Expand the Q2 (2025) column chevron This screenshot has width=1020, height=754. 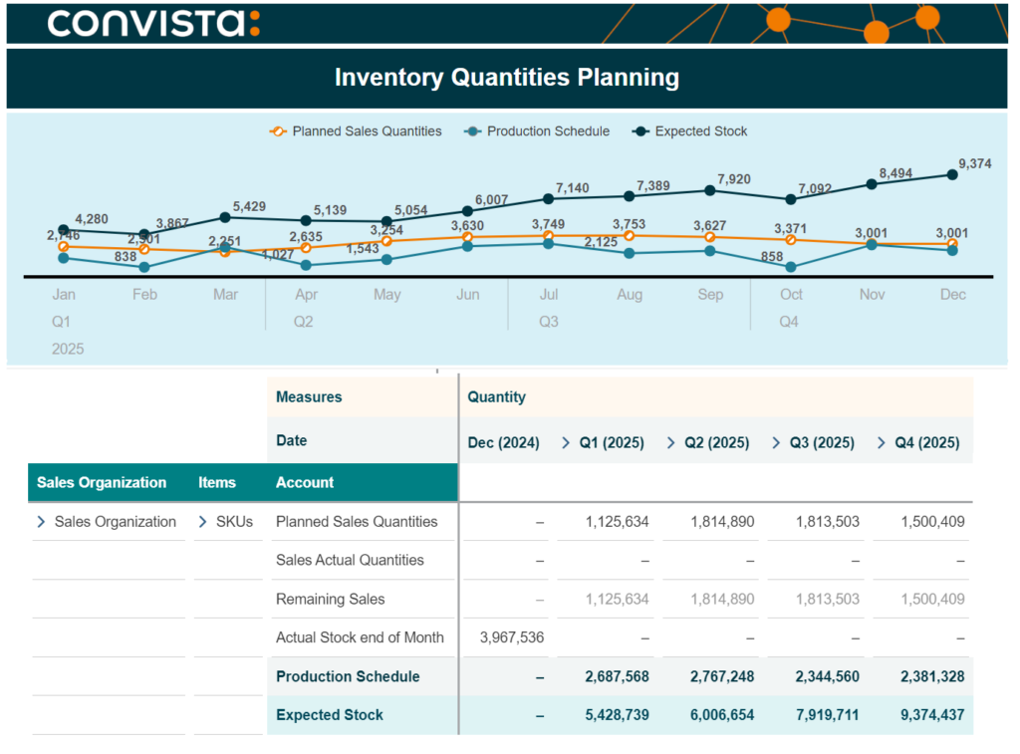[670, 443]
